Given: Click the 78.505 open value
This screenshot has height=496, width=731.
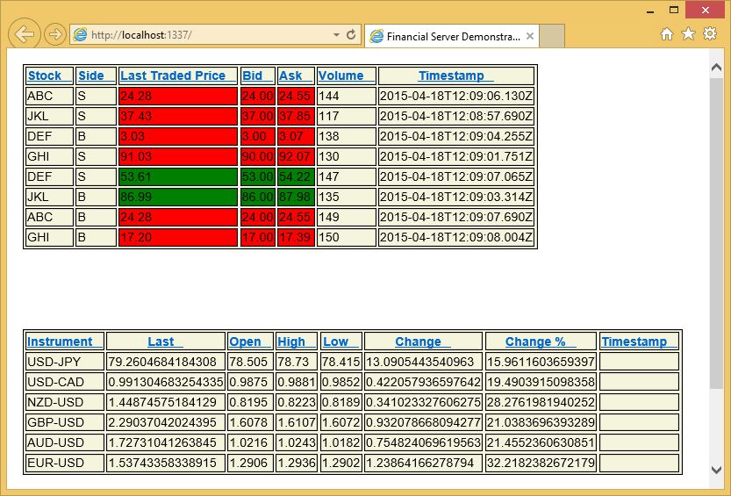Looking at the screenshot, I should [250, 362].
